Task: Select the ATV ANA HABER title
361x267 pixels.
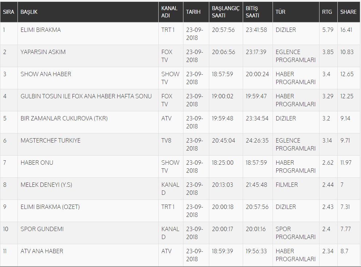Action: (x=42, y=251)
